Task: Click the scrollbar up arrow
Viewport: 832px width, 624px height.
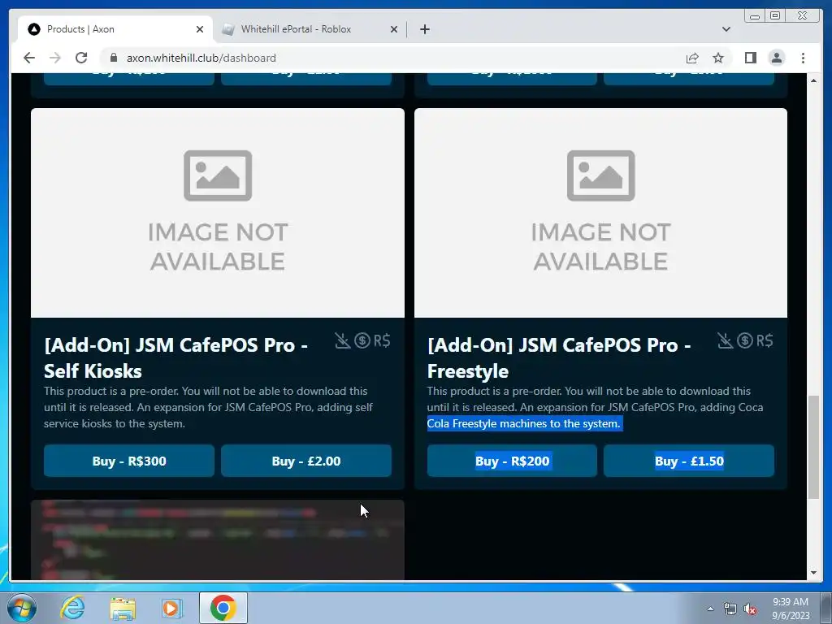Action: tap(813, 80)
